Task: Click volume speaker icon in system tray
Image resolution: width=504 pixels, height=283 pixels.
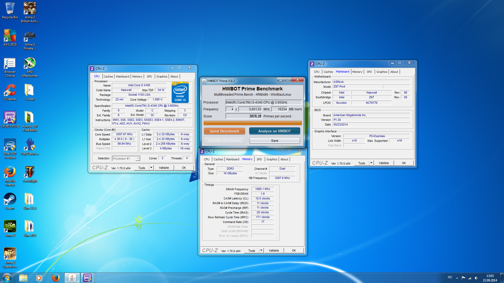Action: tap(476, 278)
